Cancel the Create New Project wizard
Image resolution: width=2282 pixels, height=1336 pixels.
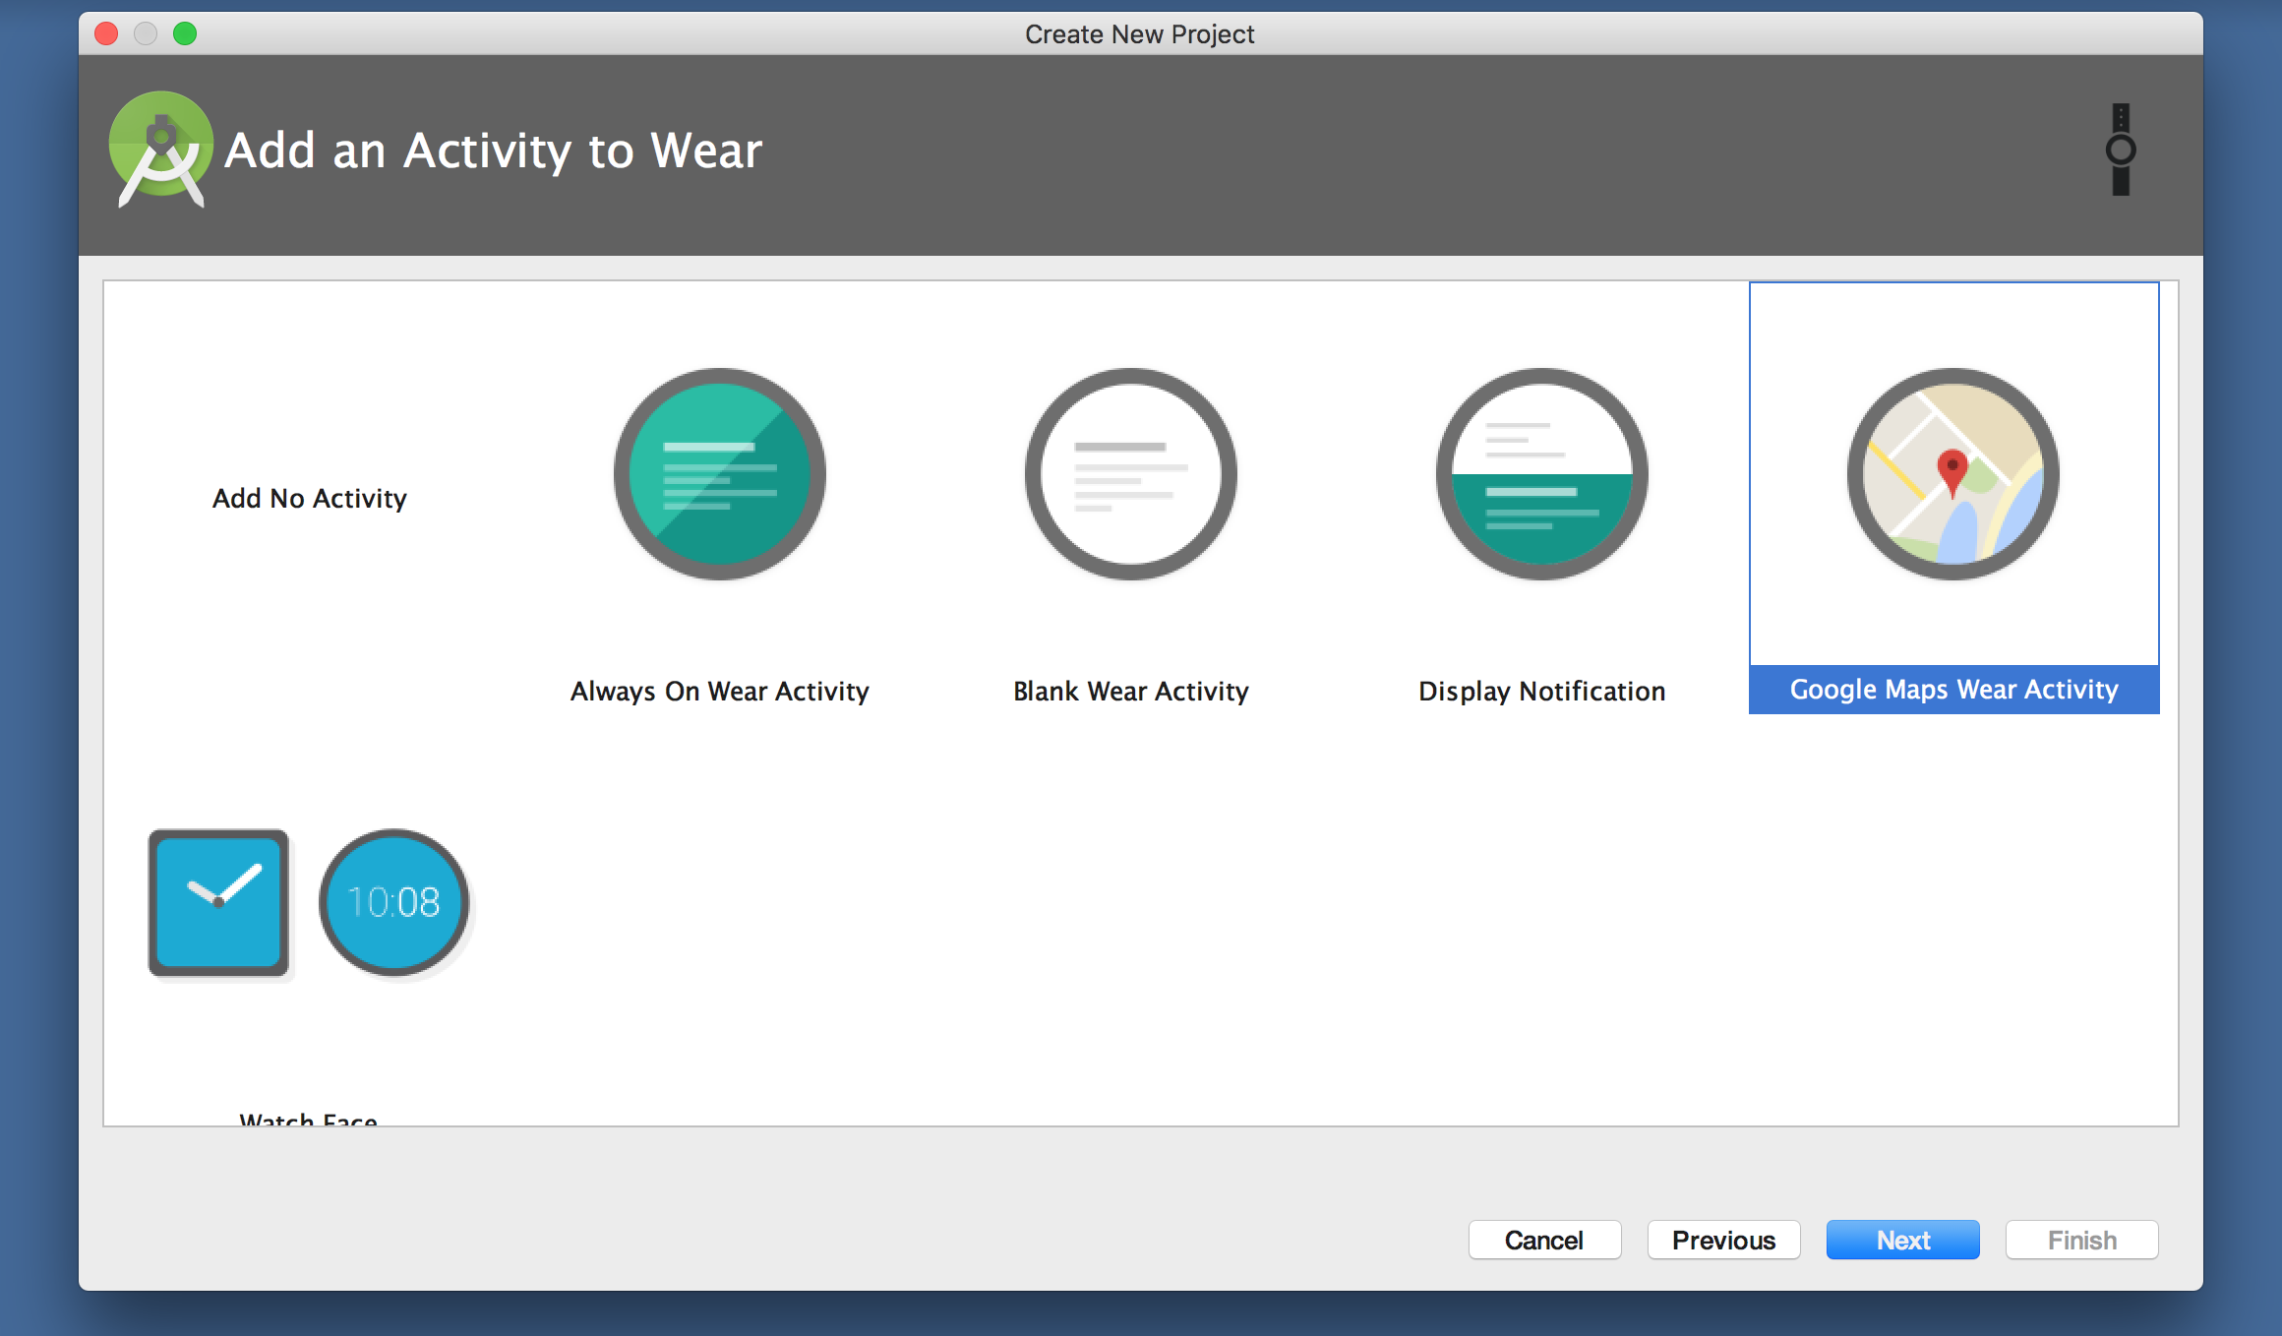pos(1544,1240)
